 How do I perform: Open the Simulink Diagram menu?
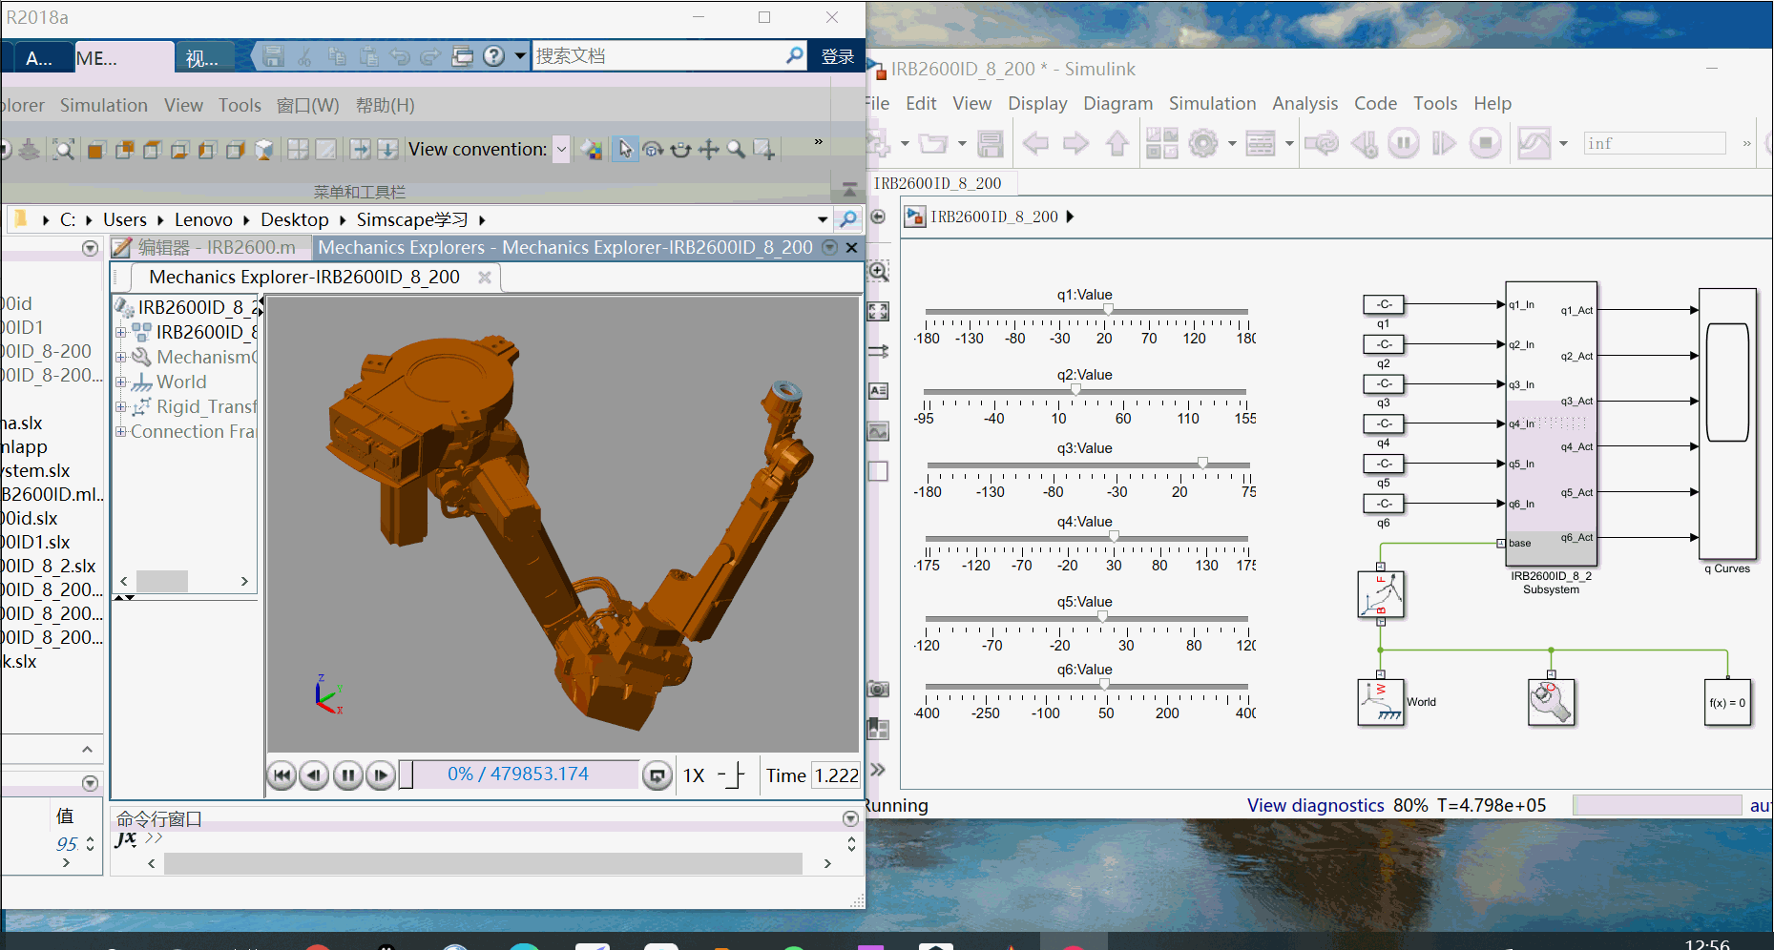click(1117, 103)
